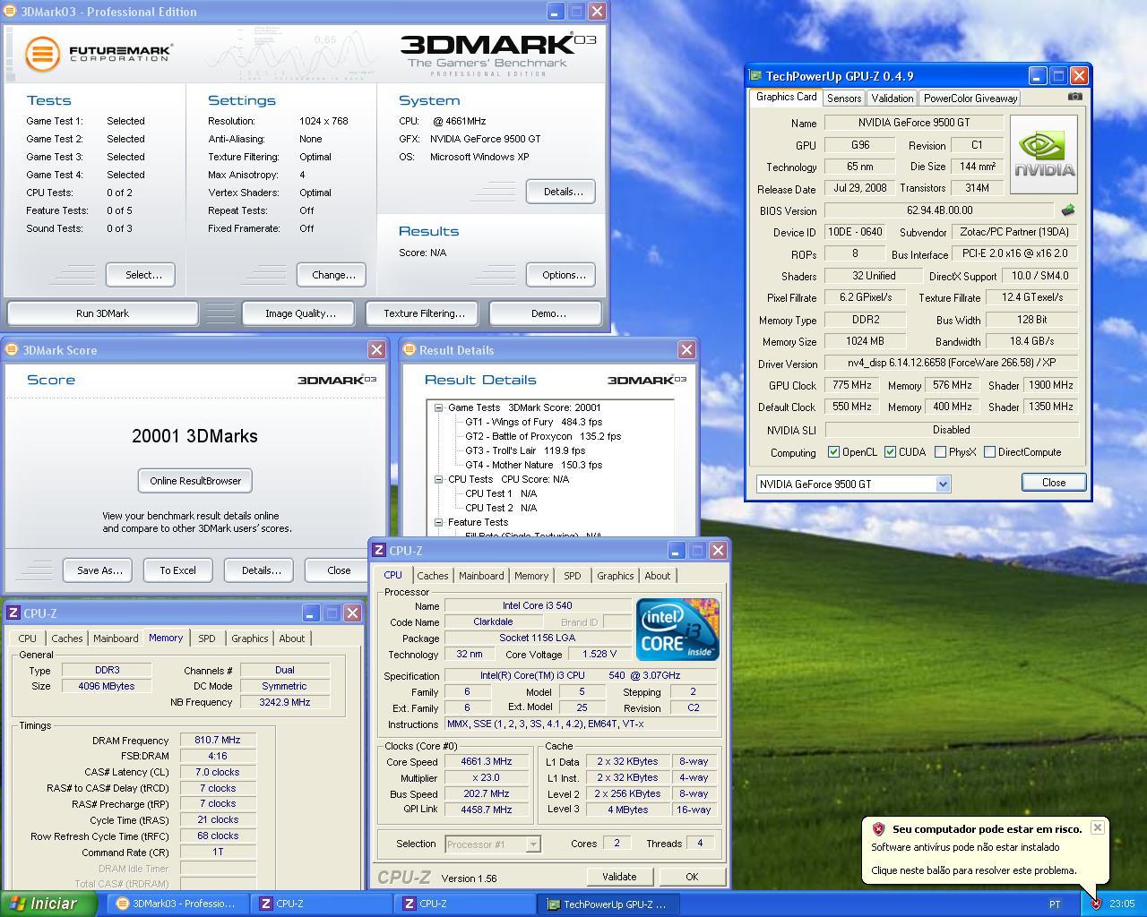This screenshot has height=917, width=1147.
Task: Click the Result Details window title icon
Action: [x=410, y=350]
